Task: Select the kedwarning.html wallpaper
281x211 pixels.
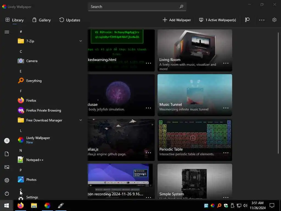Action: [x=121, y=50]
